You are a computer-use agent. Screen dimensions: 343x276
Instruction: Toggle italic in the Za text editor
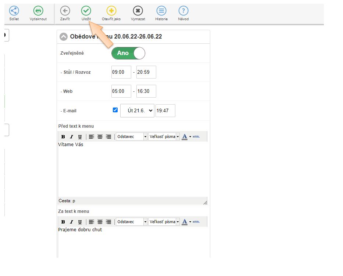point(72,222)
